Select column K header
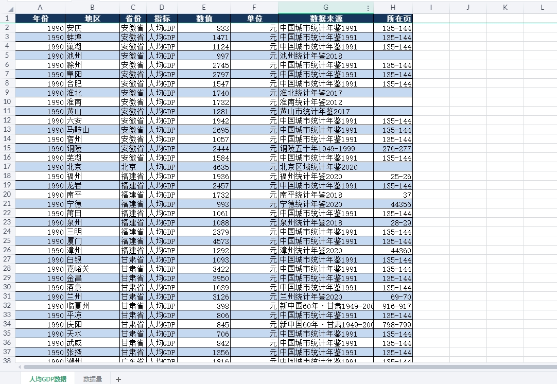 point(505,7)
